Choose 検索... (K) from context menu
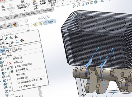The width and height of the screenshot is (132, 97). [21, 74]
